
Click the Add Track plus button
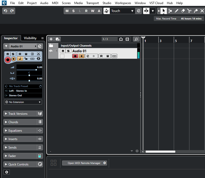51,39
